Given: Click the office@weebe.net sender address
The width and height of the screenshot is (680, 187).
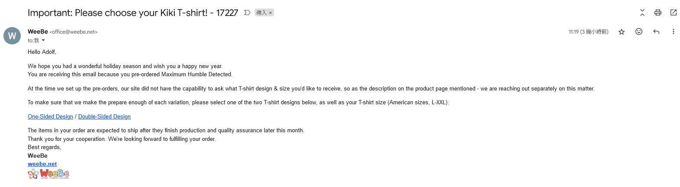Looking at the screenshot, I should (x=74, y=32).
